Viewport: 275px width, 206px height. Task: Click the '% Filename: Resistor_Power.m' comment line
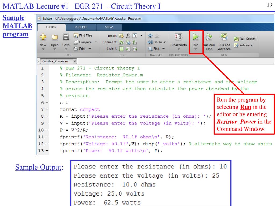[x=101, y=75]
